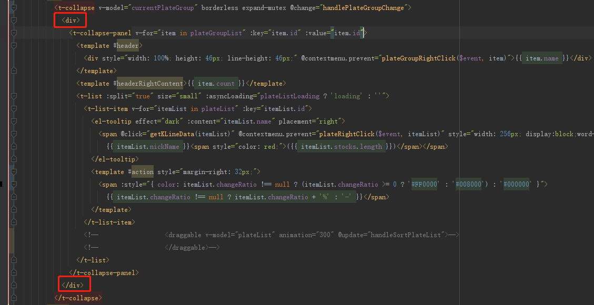Click the handlePlateGroupChange handler name
594x305 pixels.
(x=364, y=8)
